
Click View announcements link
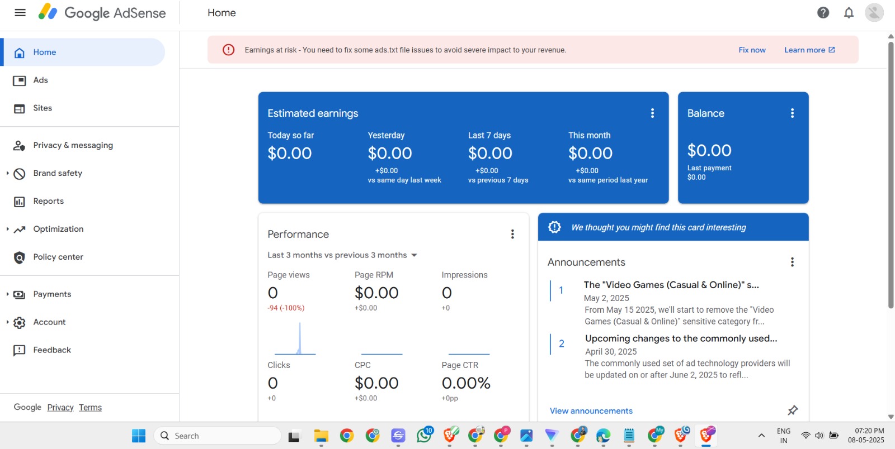coord(591,411)
